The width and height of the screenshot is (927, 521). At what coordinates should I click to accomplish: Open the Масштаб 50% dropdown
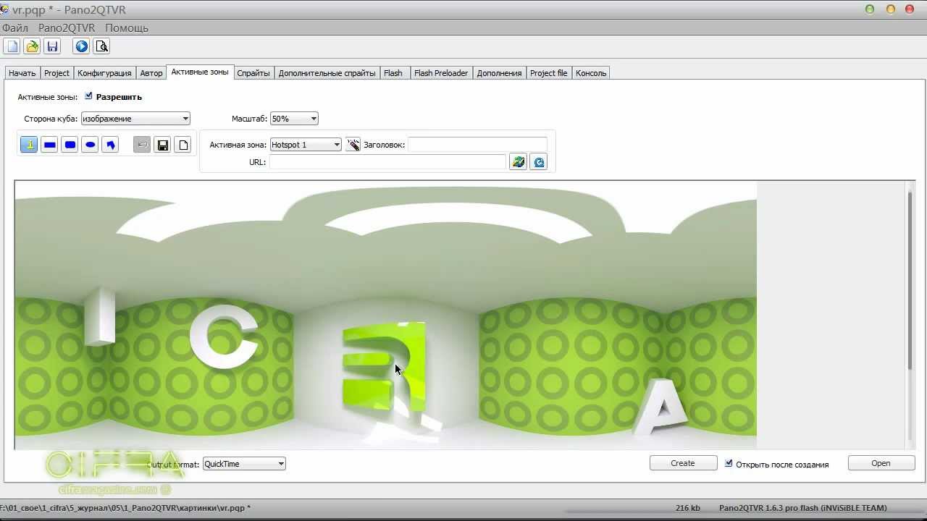[294, 119]
